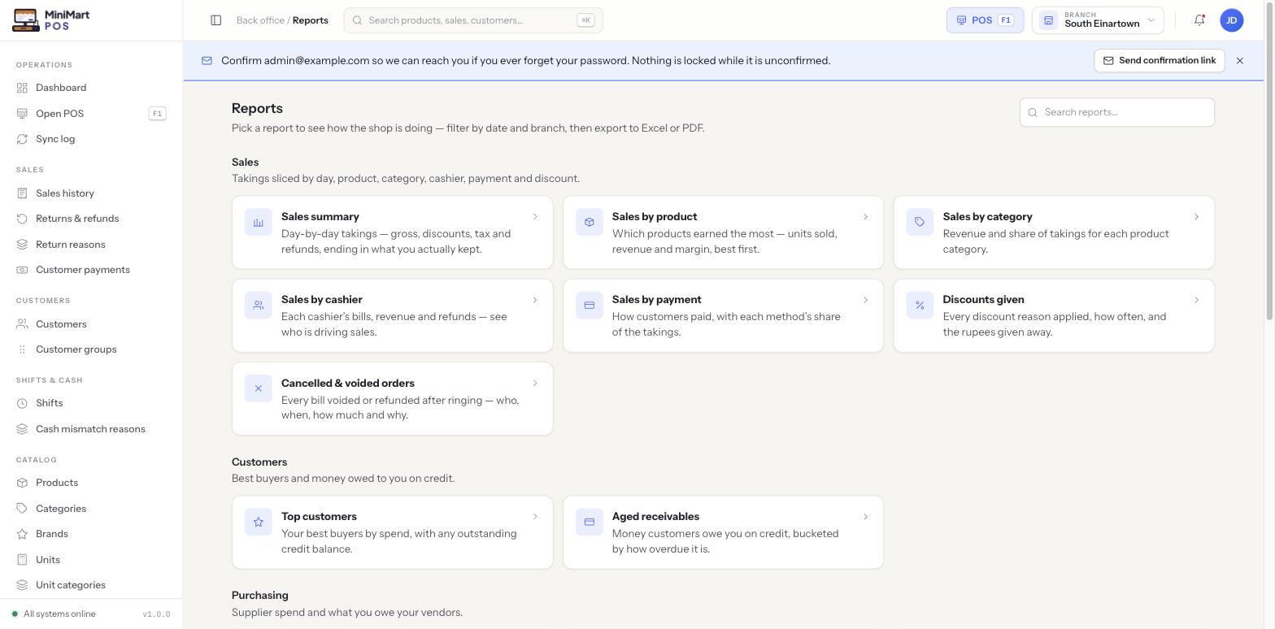Dismiss the email confirmation banner
The height and width of the screenshot is (629, 1275).
[x=1240, y=61]
